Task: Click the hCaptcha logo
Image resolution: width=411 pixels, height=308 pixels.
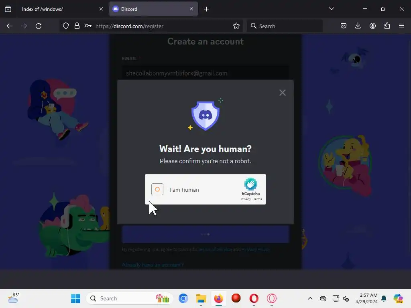Action: 251,184
